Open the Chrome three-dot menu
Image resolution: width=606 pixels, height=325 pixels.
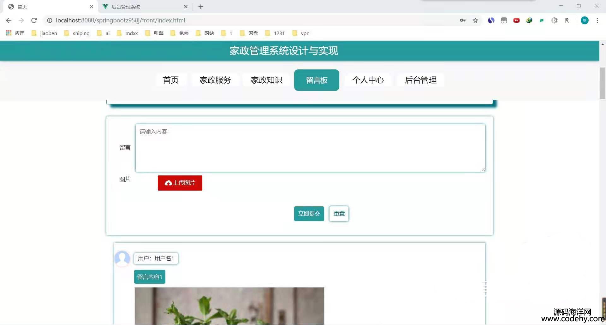[597, 21]
